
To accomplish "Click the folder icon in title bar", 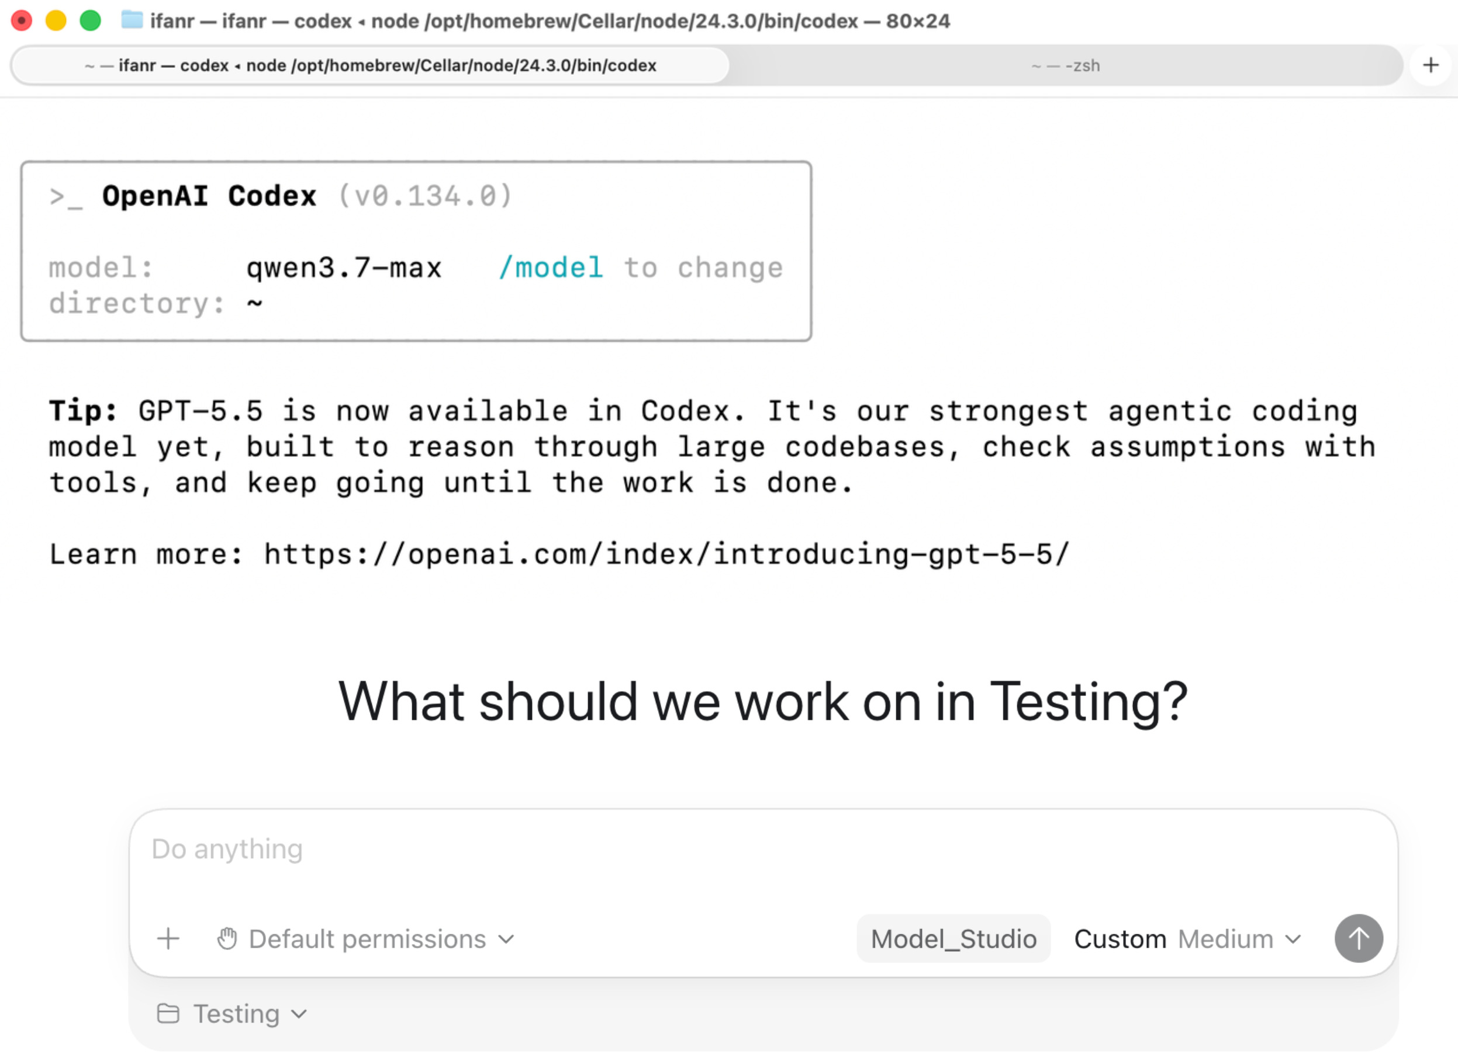I will click(133, 20).
